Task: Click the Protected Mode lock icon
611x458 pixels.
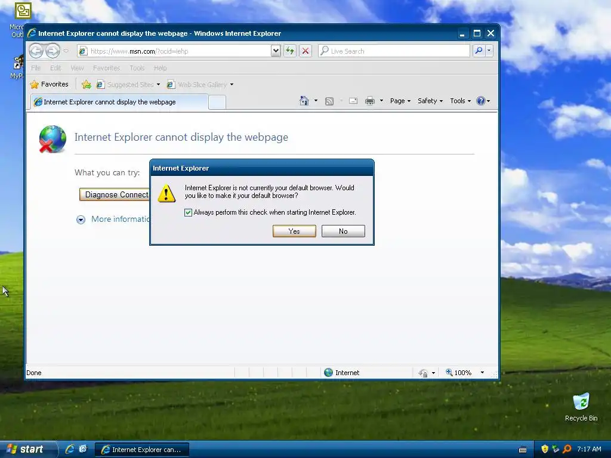Action: (x=423, y=373)
